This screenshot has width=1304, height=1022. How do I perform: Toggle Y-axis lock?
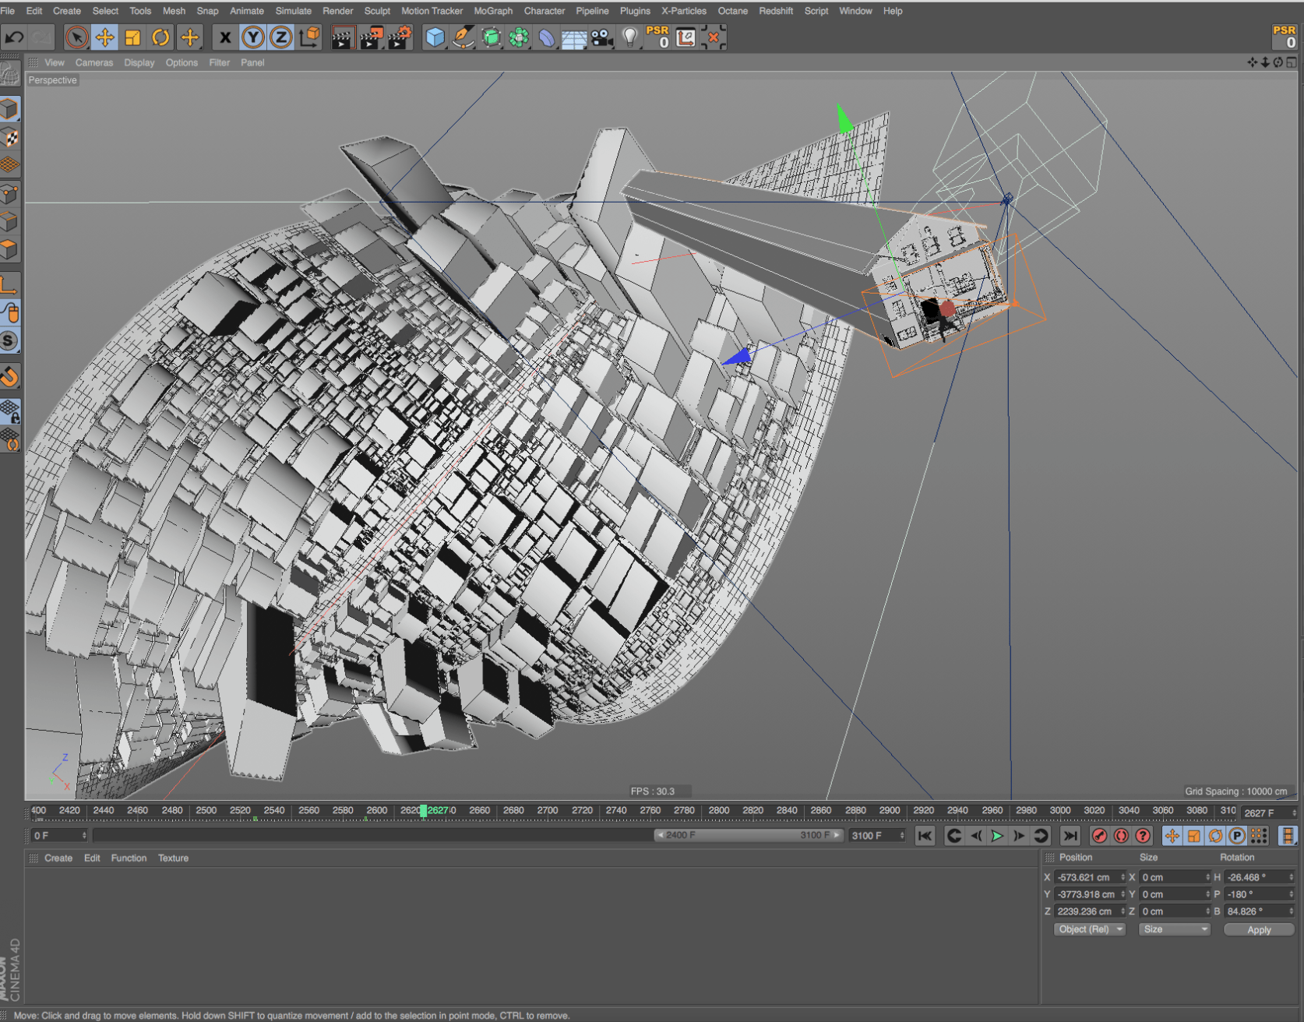[x=252, y=37]
